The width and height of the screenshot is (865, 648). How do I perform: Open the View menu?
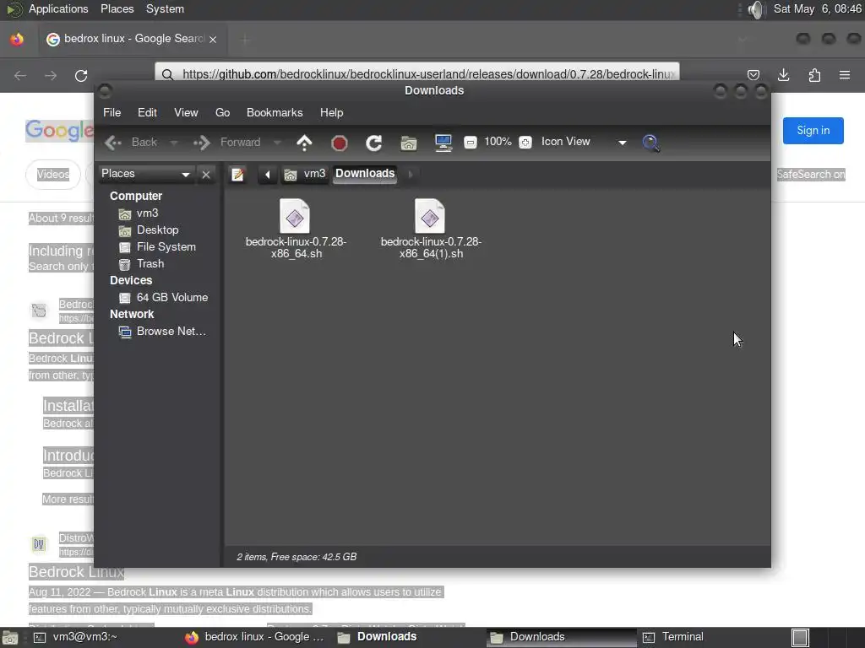tap(186, 112)
